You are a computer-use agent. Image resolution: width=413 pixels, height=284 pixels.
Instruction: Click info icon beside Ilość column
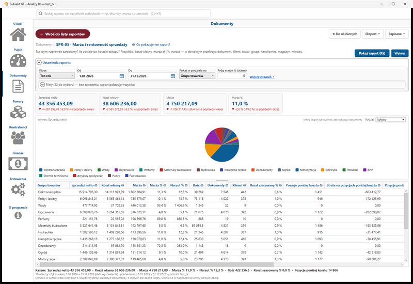tap(202, 185)
